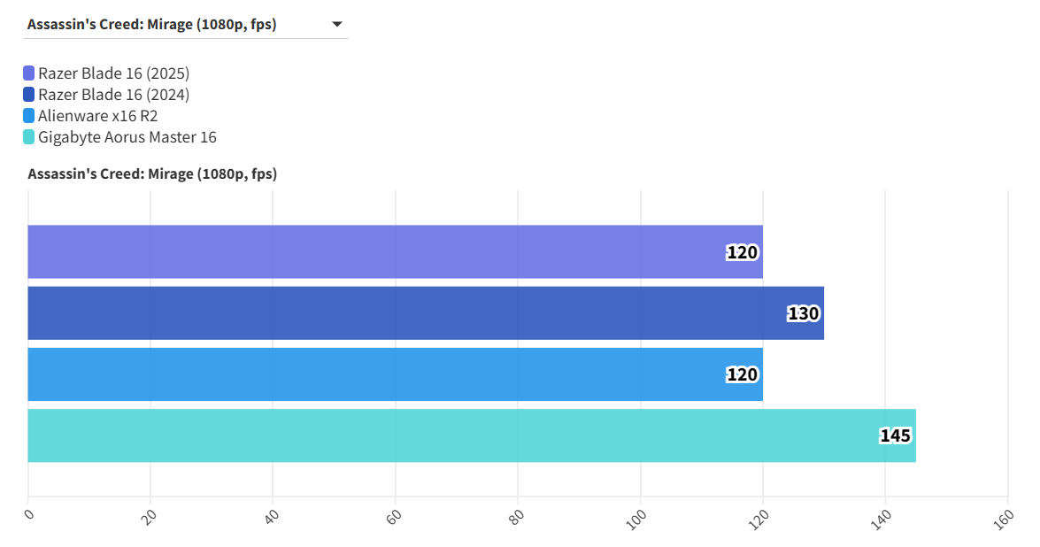Click the purple Razer Blade 16 (2025) bar
This screenshot has width=1040, height=547.
(372, 252)
